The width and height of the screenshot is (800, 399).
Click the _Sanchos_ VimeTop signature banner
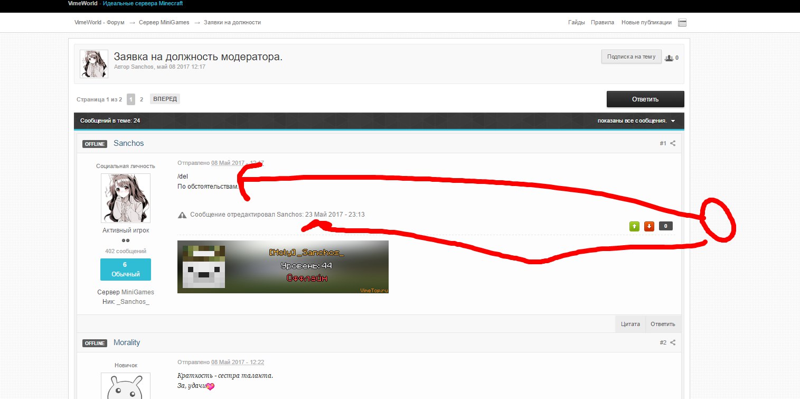point(283,267)
